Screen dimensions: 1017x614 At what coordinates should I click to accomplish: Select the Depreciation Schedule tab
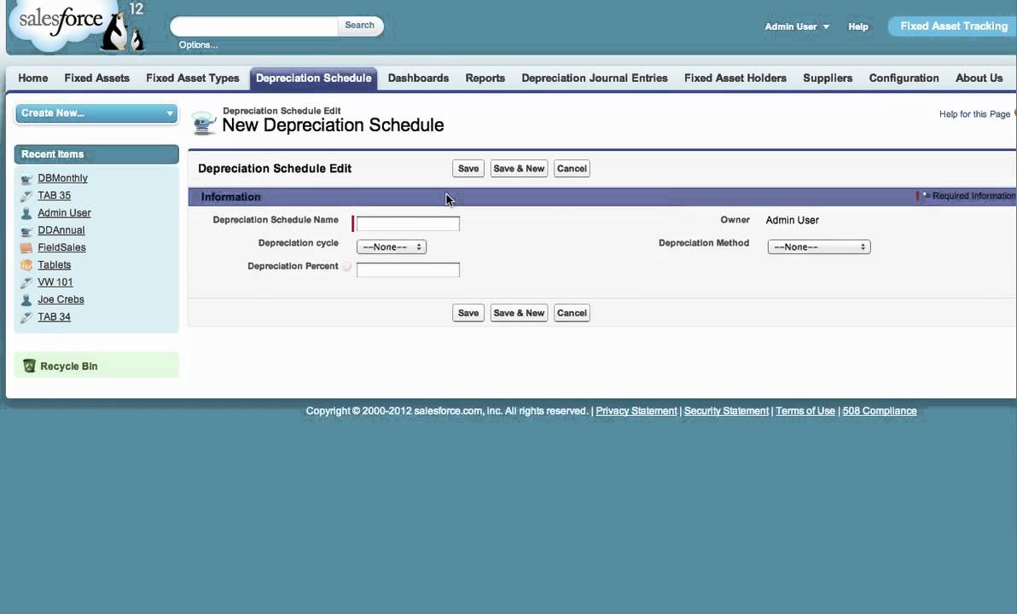tap(313, 78)
